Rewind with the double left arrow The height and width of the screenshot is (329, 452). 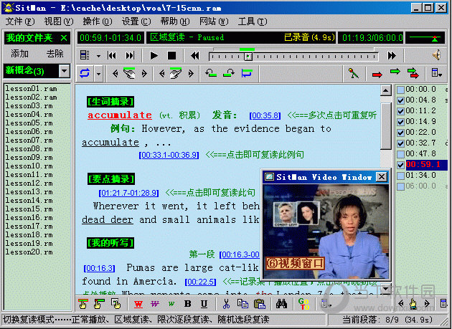pos(195,56)
